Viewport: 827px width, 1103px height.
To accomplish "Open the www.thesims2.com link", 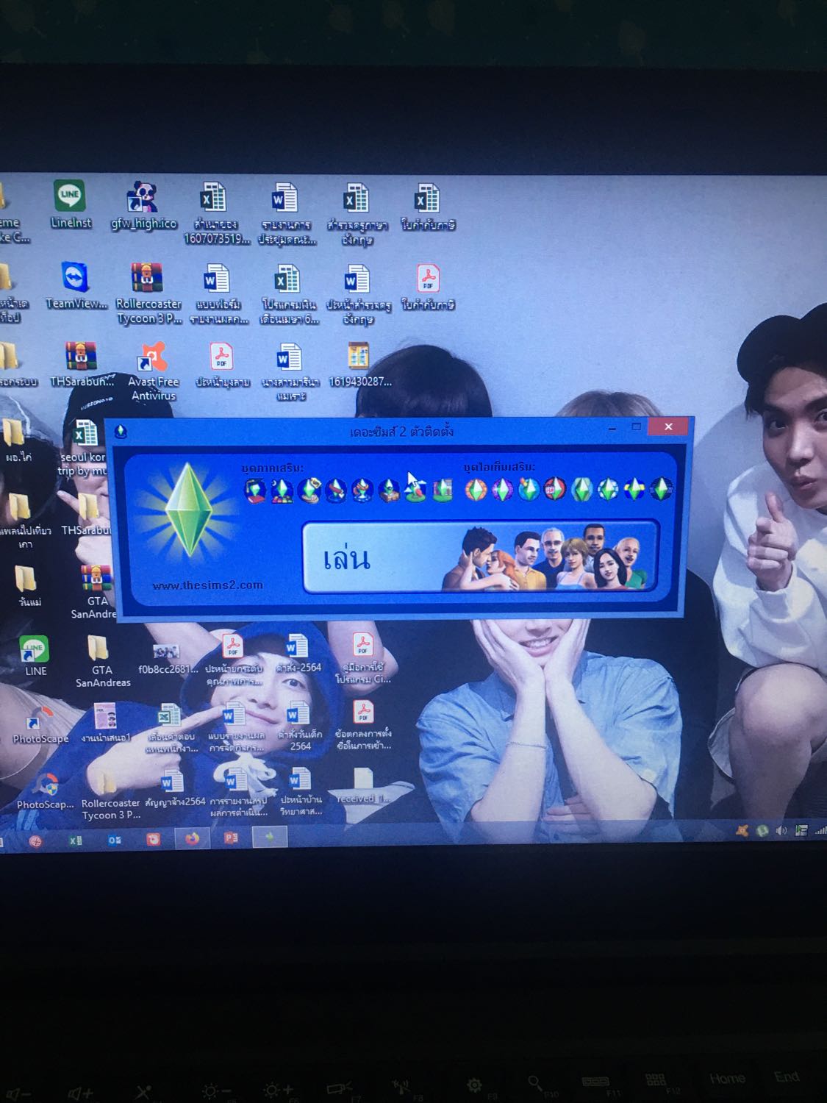I will click(207, 585).
